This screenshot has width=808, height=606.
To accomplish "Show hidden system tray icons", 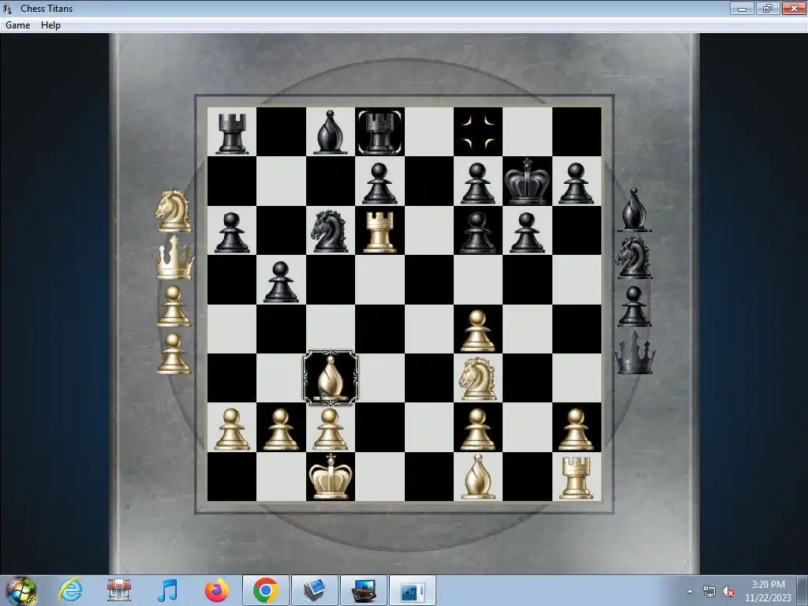I will (690, 592).
